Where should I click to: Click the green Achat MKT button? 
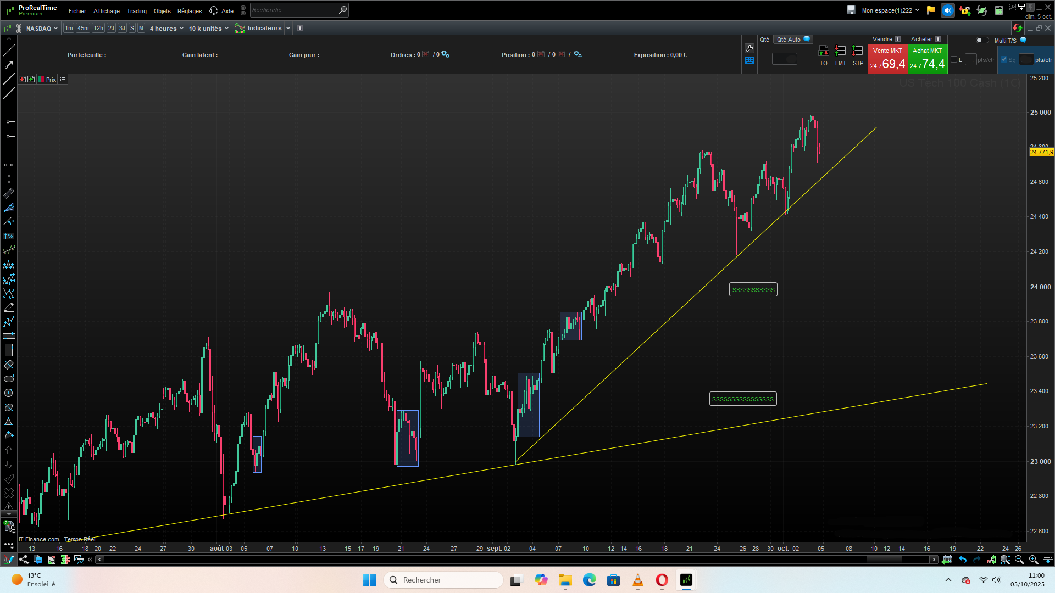tap(928, 59)
